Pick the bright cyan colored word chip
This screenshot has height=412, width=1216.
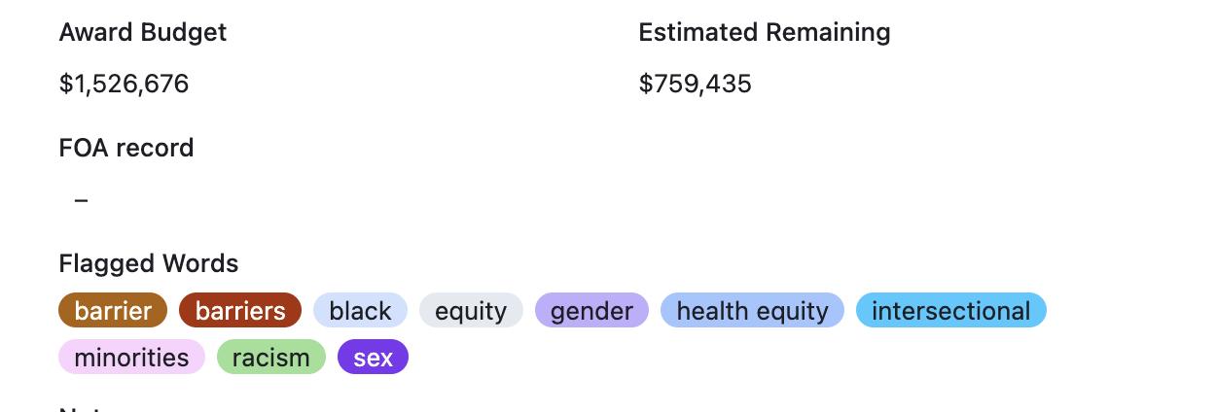(950, 311)
